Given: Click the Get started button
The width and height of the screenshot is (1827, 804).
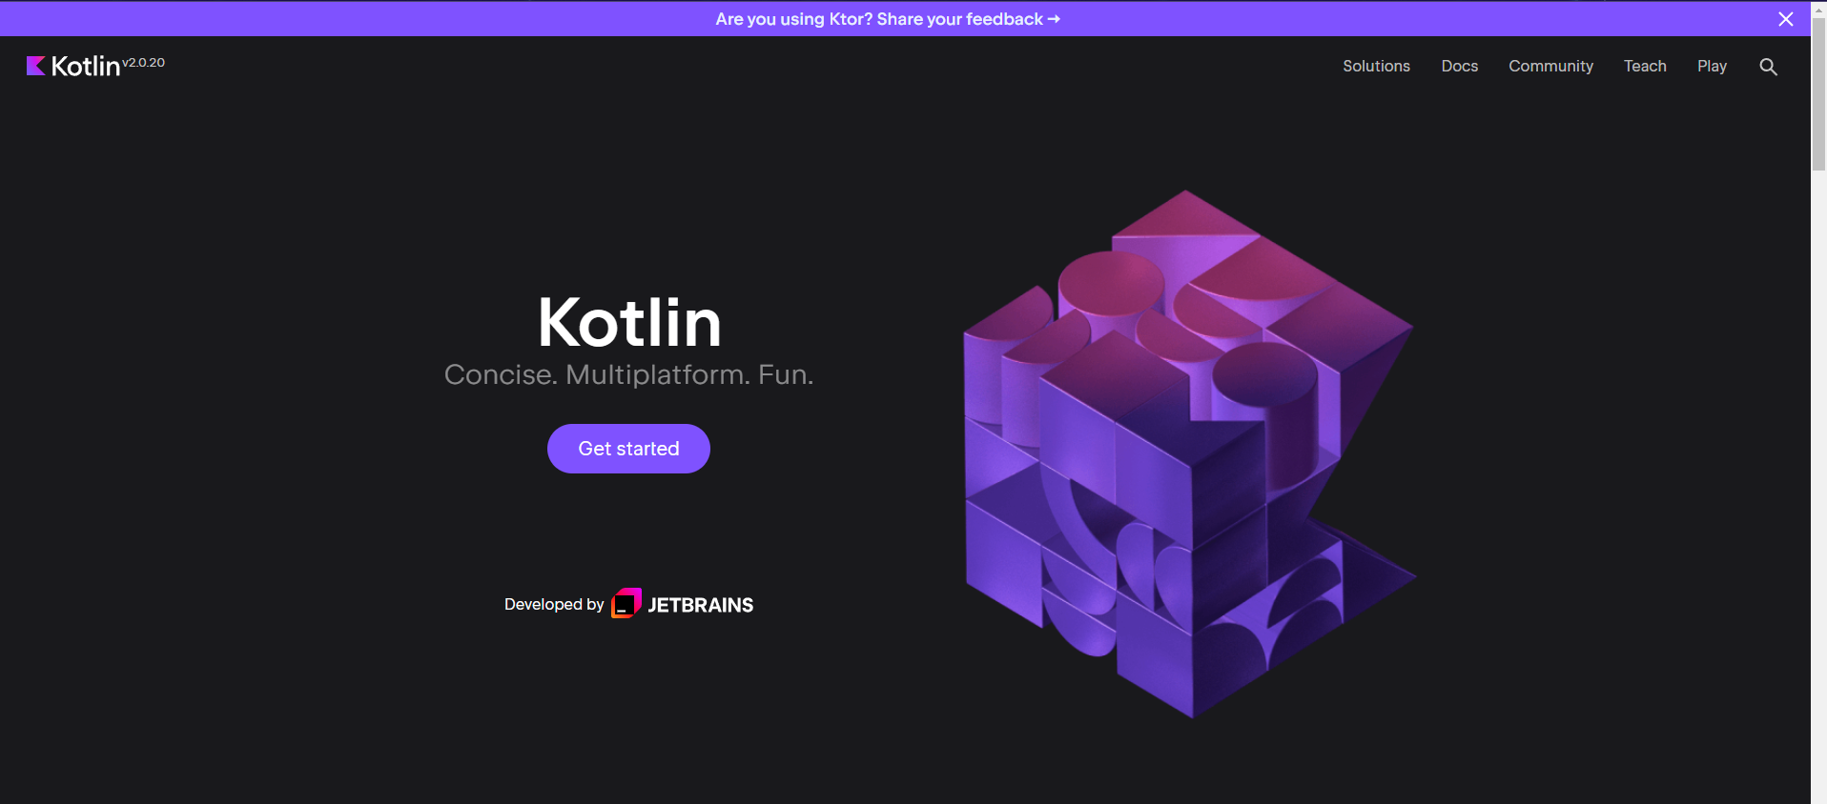Looking at the screenshot, I should pyautogui.click(x=628, y=449).
